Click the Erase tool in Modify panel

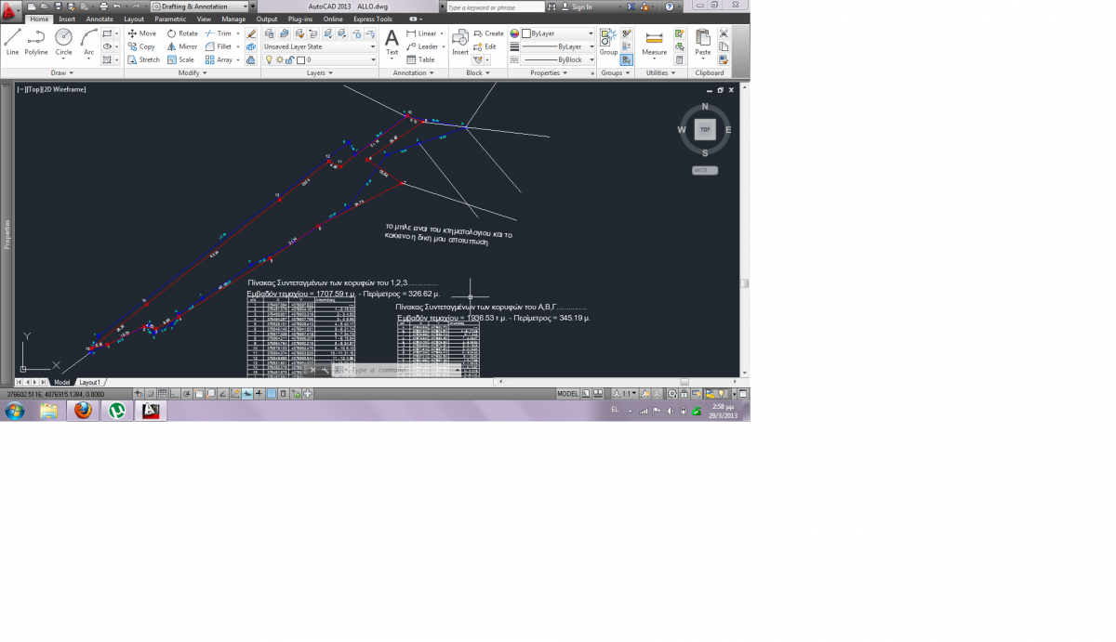point(251,33)
